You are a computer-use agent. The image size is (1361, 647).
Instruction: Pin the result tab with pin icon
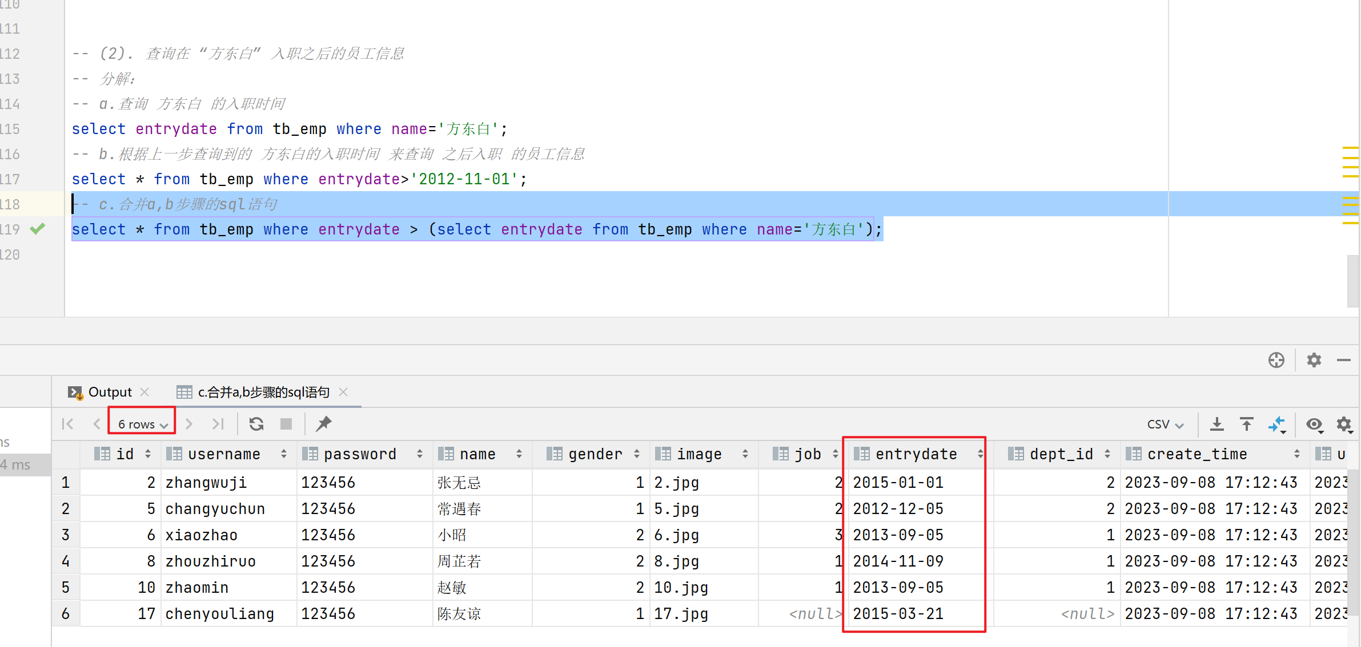coord(324,424)
